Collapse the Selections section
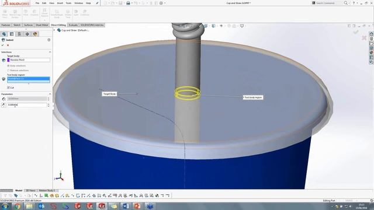374x210 pixels. pos(50,52)
